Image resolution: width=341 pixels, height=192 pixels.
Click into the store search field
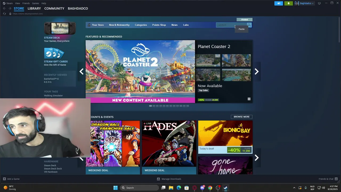231,25
